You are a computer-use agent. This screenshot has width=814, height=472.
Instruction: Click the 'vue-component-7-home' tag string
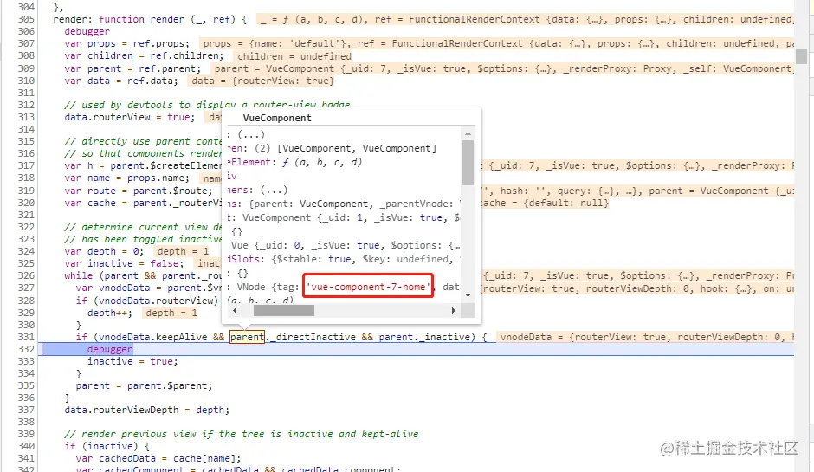368,287
